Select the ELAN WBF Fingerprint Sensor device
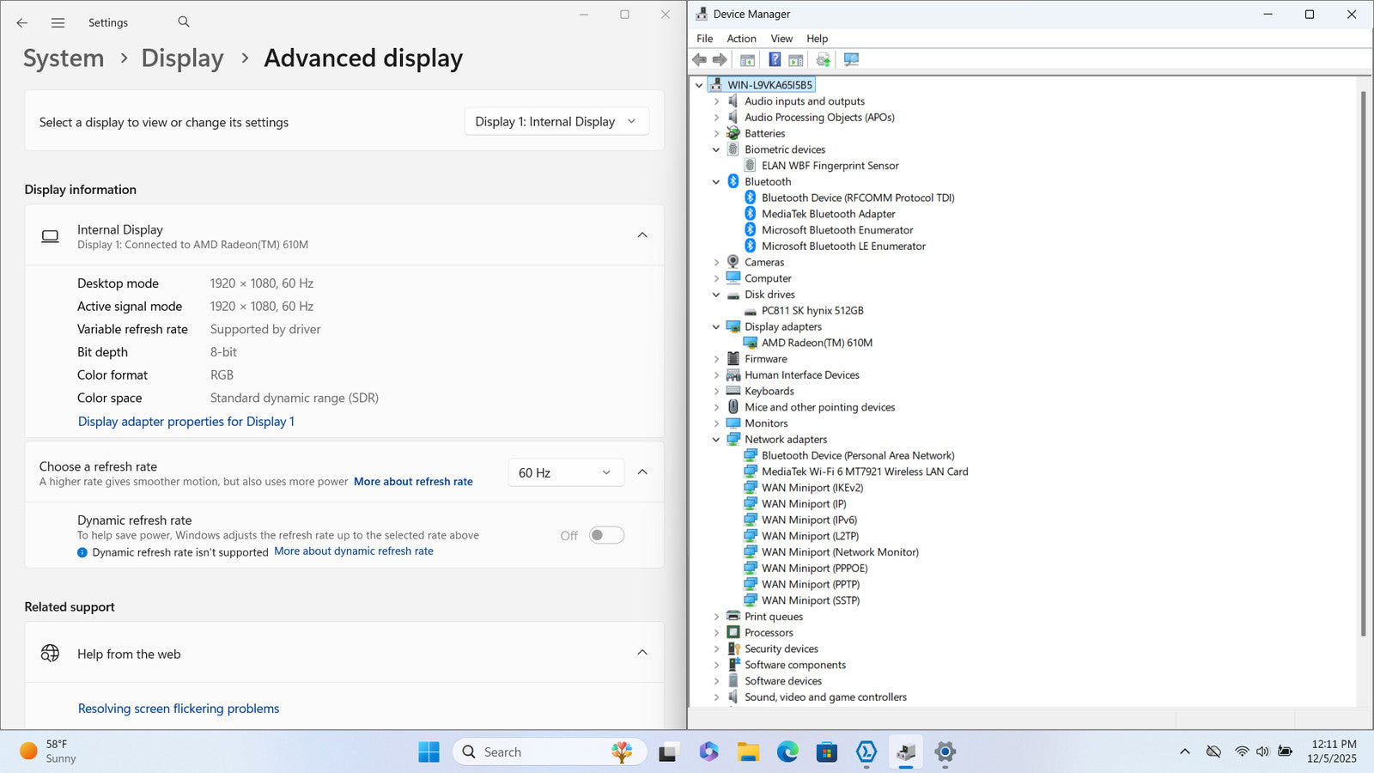The height and width of the screenshot is (773, 1374). click(x=830, y=166)
